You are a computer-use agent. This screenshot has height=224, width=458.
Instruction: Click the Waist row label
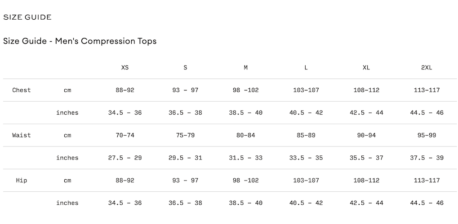click(21, 135)
